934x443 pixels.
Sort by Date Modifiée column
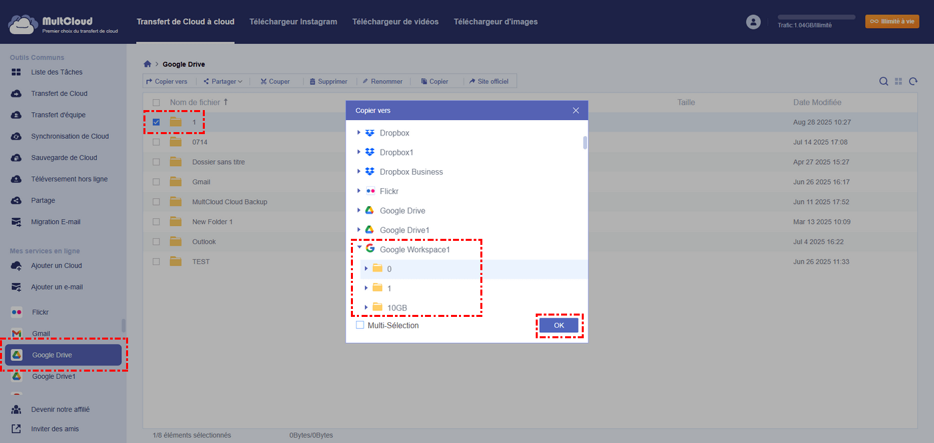click(x=817, y=102)
